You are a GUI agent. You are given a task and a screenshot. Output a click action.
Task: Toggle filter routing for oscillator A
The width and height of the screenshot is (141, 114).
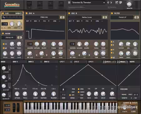[112, 42]
